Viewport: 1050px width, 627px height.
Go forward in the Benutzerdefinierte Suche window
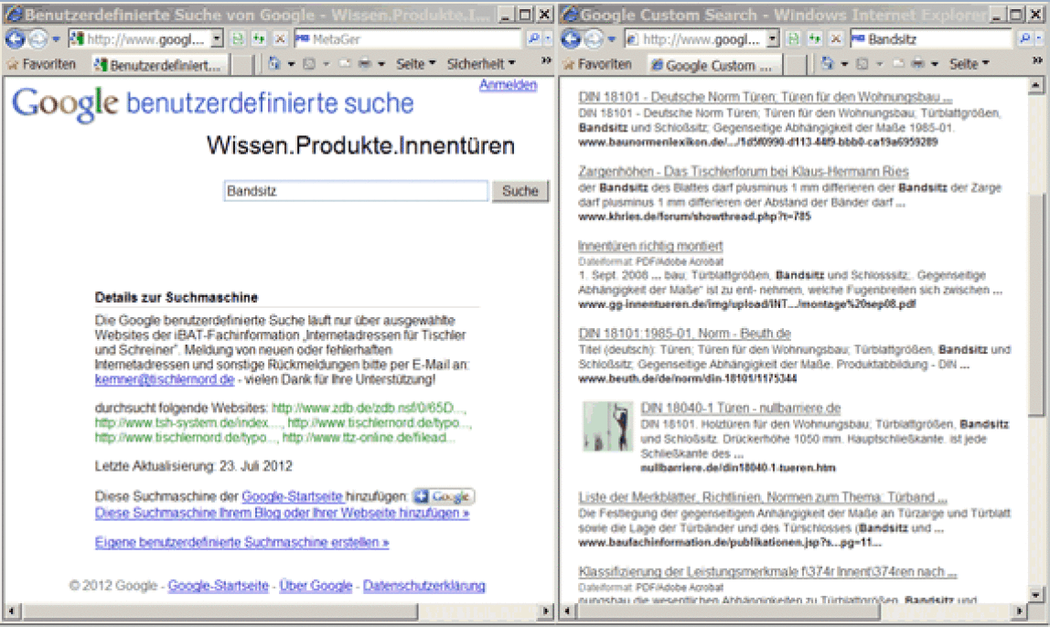tap(38, 39)
